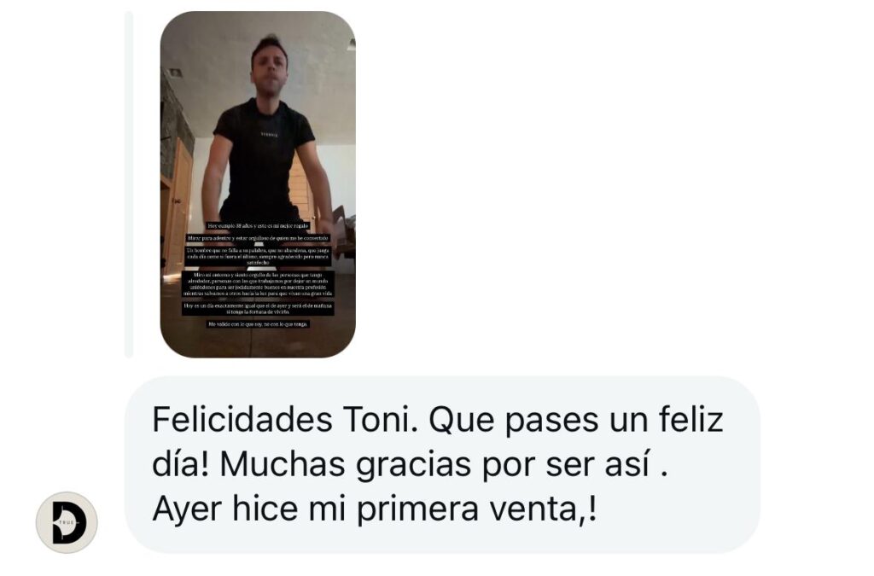Tap the 'Hoy cumplo 38 años' story caption

click(x=258, y=225)
